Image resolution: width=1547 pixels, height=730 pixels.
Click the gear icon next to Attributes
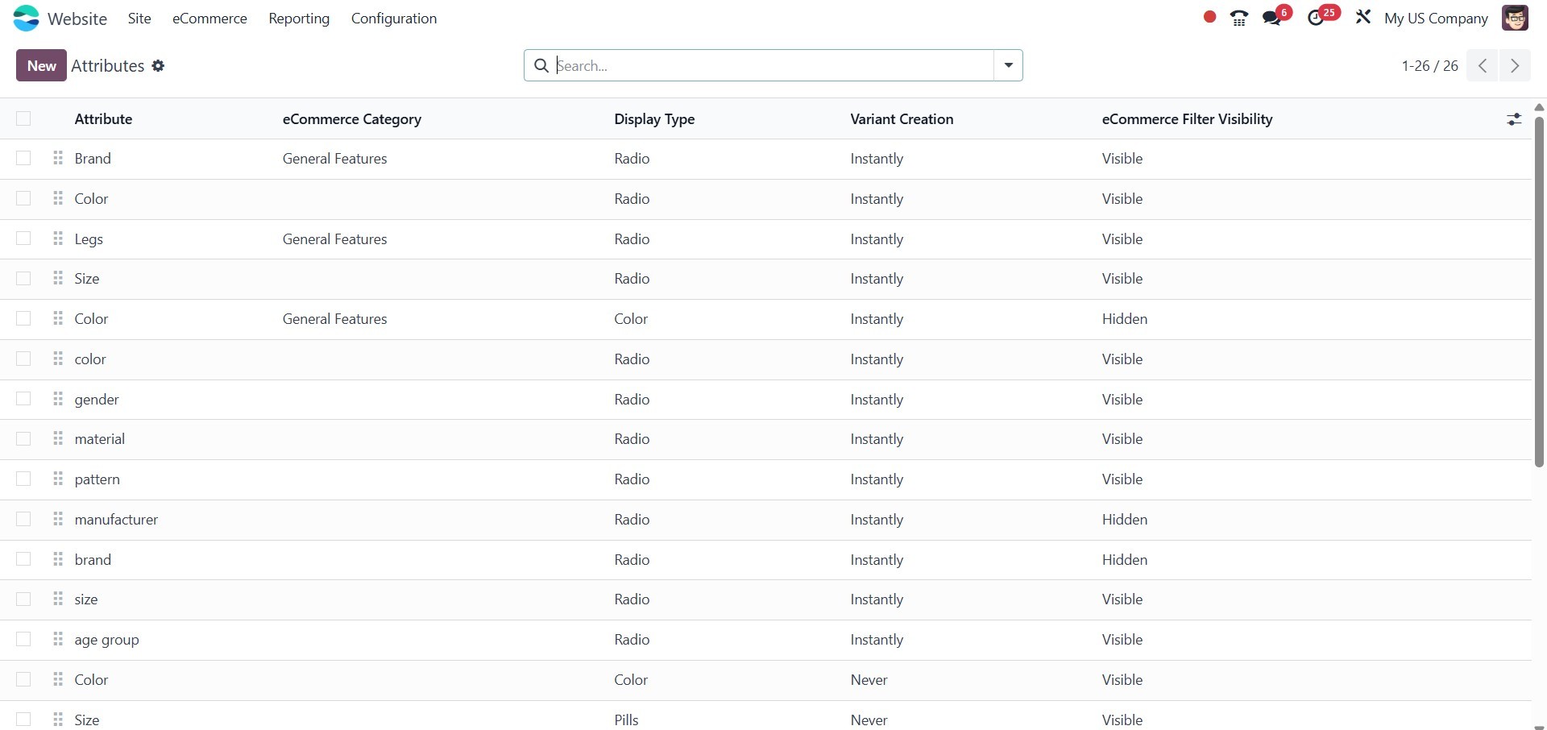point(158,66)
